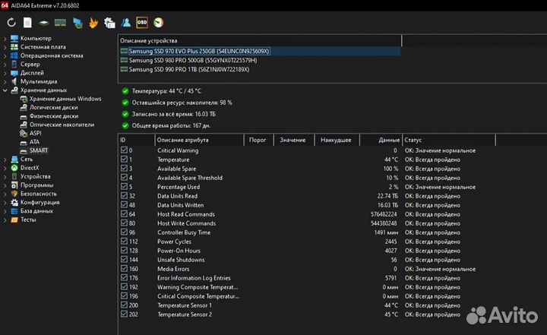Screen dimensions: 547x335
Task: Open Физические диски in the storage tree
Action: tap(53, 116)
